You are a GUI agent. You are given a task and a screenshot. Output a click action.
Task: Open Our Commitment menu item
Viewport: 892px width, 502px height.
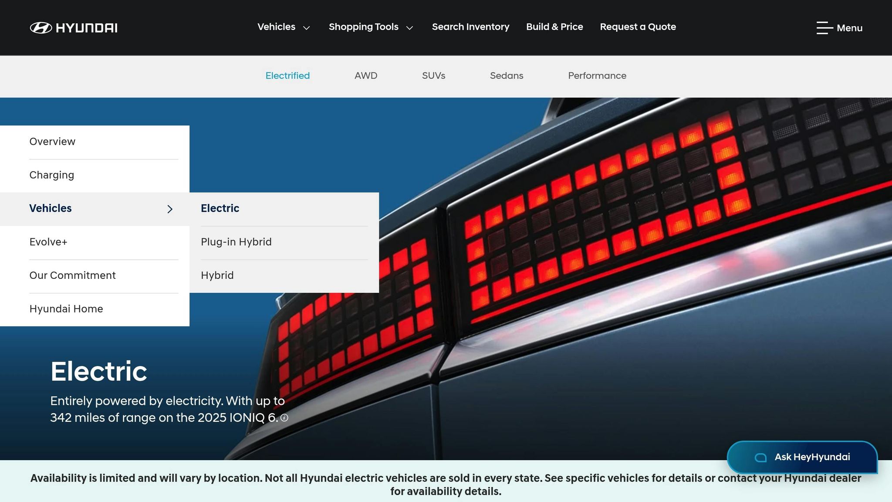tap(95, 276)
